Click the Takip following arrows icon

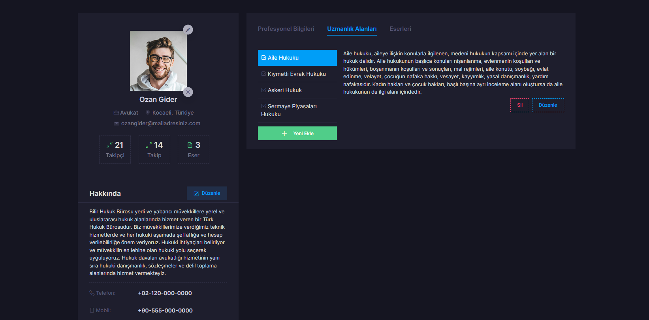tap(149, 145)
